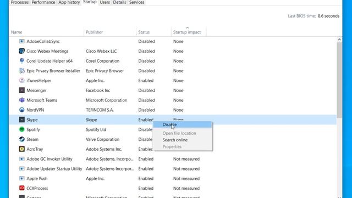Click the scrollbar up arrow

[339, 40]
